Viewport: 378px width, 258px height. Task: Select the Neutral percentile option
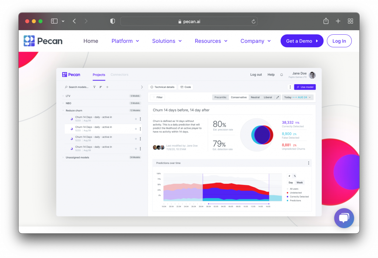point(255,97)
